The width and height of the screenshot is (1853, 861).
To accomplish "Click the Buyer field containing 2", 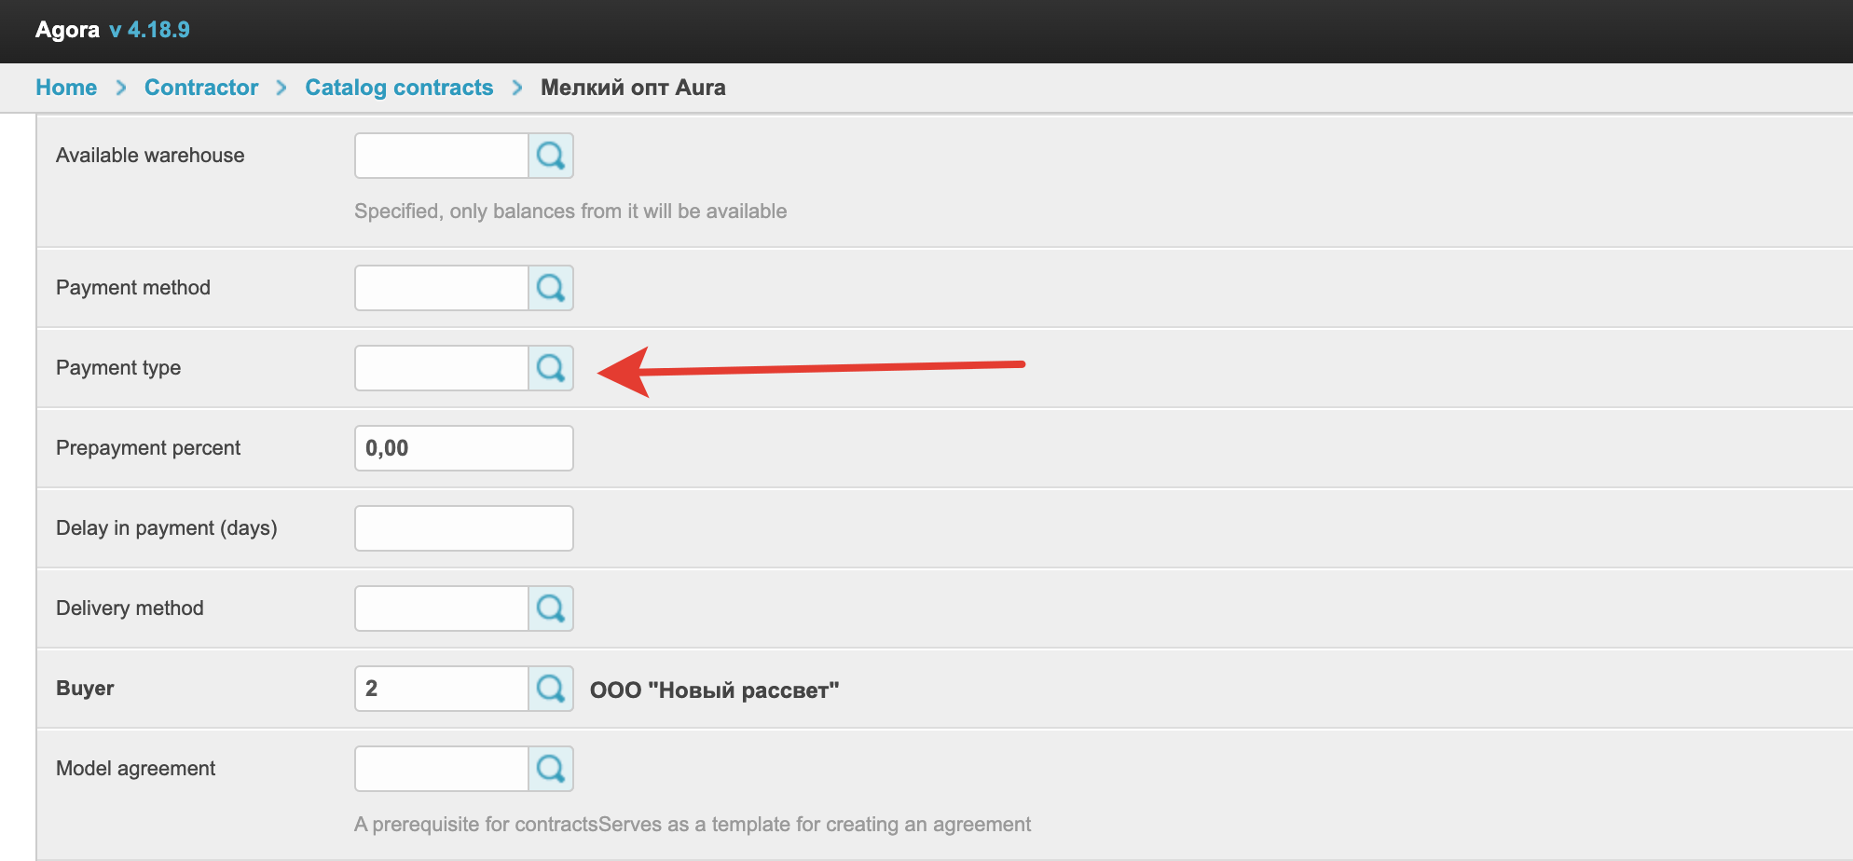I will (x=442, y=689).
